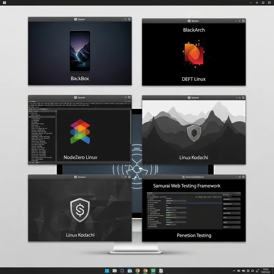
Task: Launch Firefox from the taskbar
Action: (146, 271)
